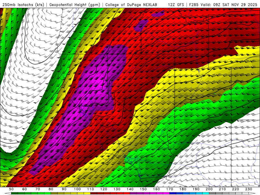The width and height of the screenshot is (260, 195).
Task: Click the dark red swatch starting at 110
Action: (x=94, y=193)
